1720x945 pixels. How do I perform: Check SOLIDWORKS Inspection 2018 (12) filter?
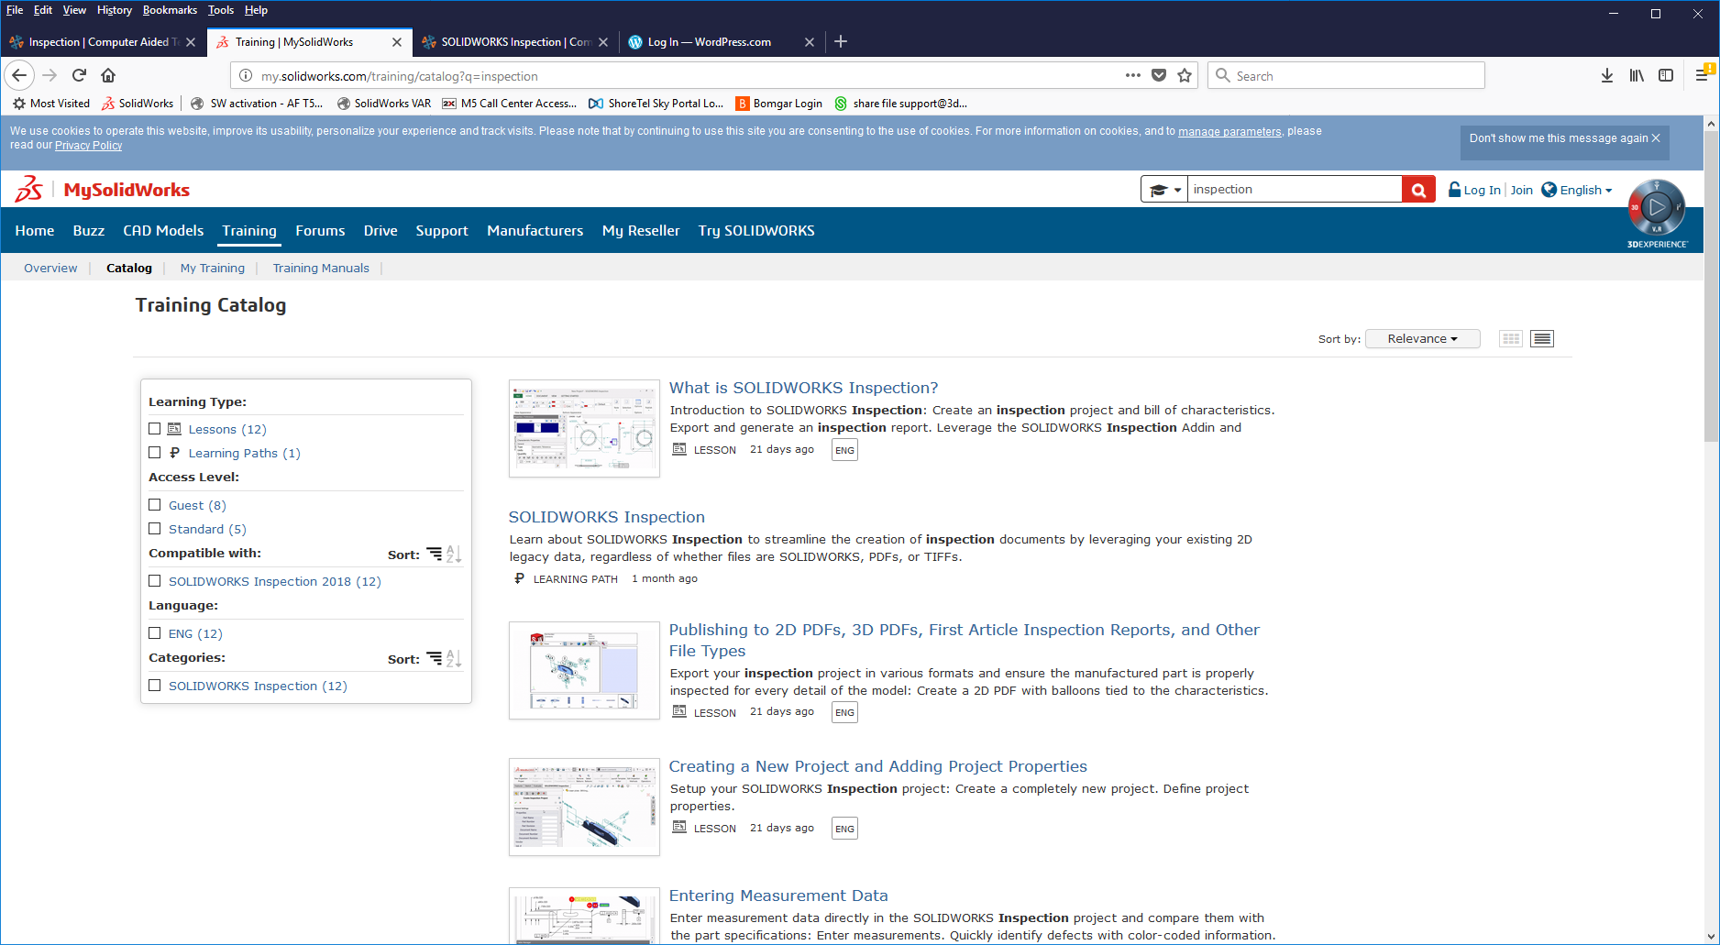point(155,581)
